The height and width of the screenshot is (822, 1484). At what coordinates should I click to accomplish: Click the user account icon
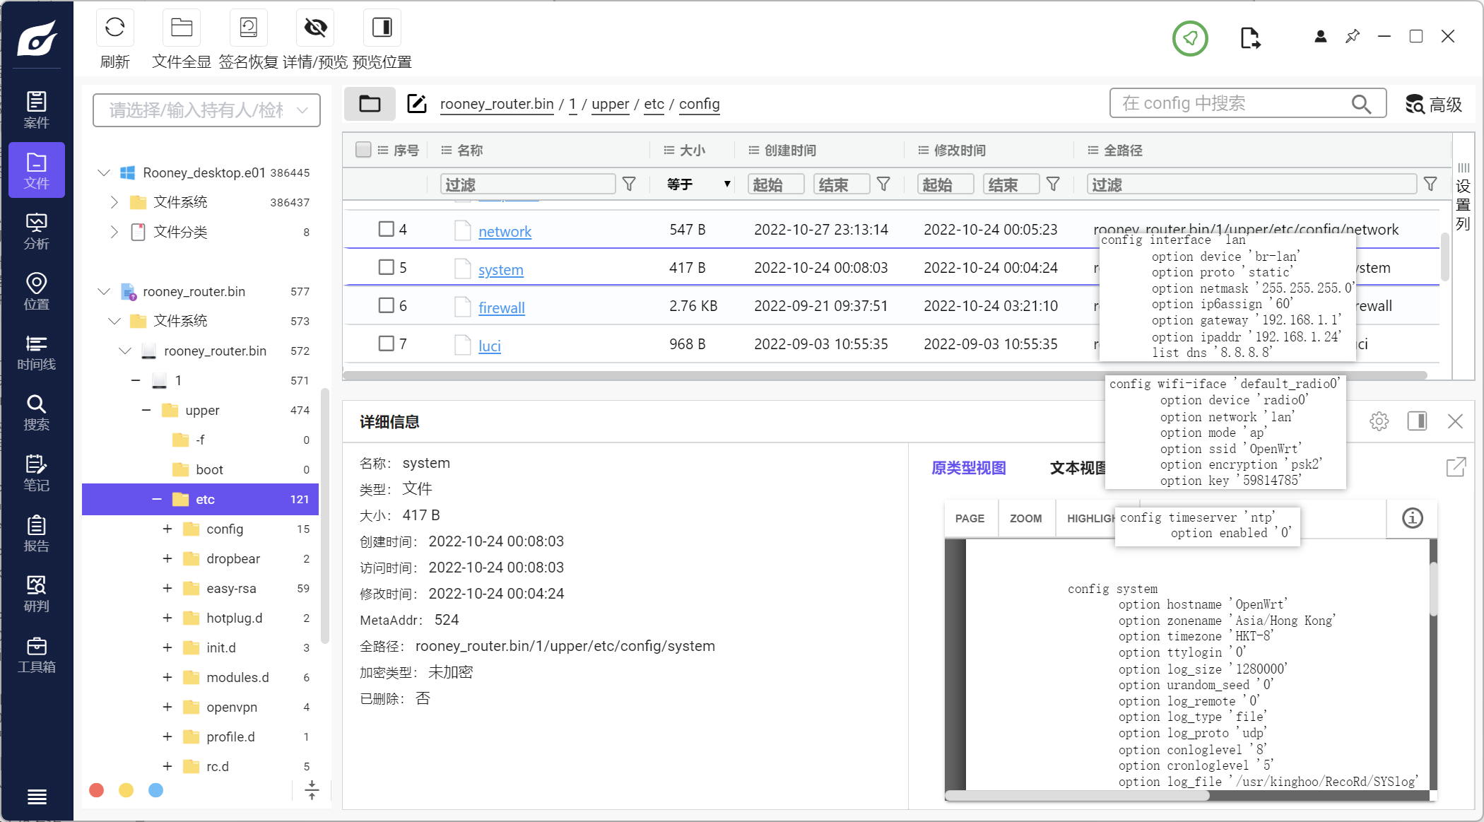[x=1320, y=37]
